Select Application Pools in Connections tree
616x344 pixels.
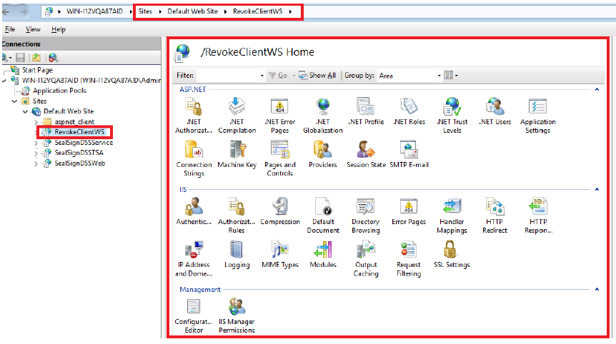coord(59,91)
